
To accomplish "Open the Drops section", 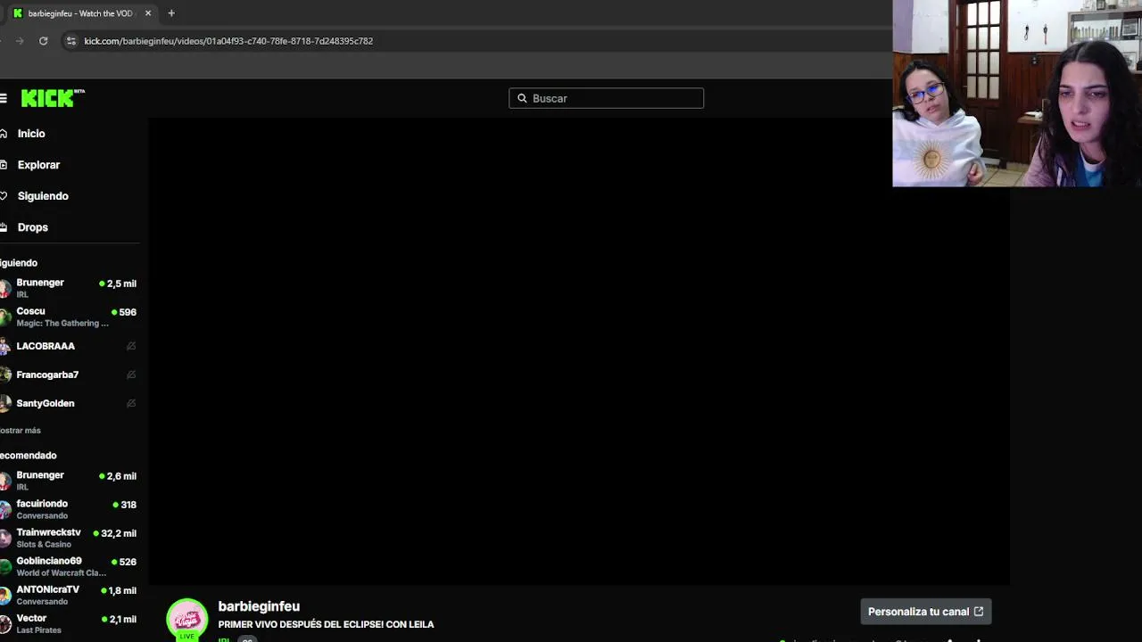I will click(32, 227).
